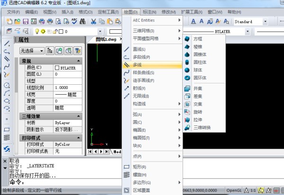The width and height of the screenshot is (284, 195).
Task: Open the 标注(N) menu
Action: (150, 12)
